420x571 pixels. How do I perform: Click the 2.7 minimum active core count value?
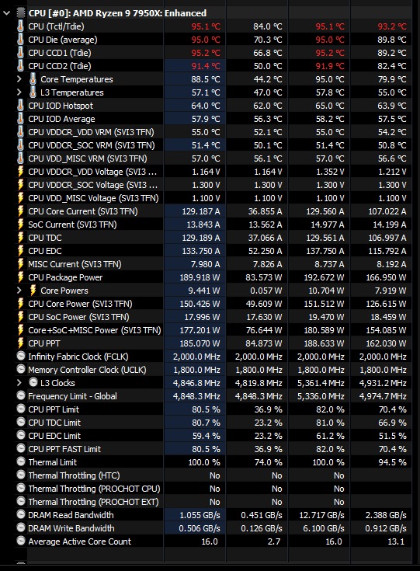274,541
